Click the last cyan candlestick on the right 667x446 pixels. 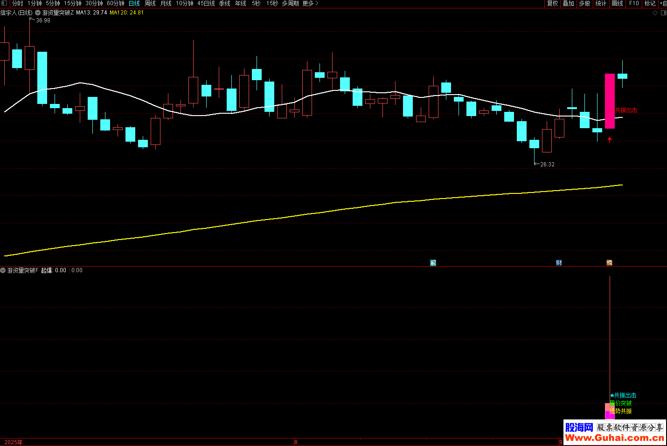pyautogui.click(x=622, y=76)
